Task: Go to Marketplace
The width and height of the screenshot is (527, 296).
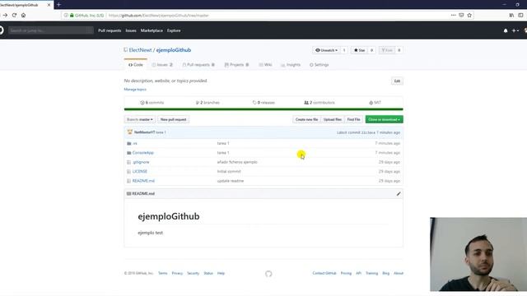Action: (152, 30)
